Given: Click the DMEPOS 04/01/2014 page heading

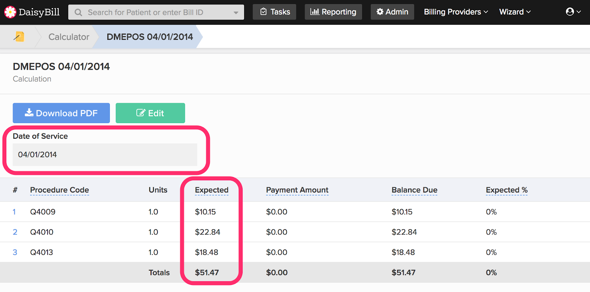Looking at the screenshot, I should 61,66.
